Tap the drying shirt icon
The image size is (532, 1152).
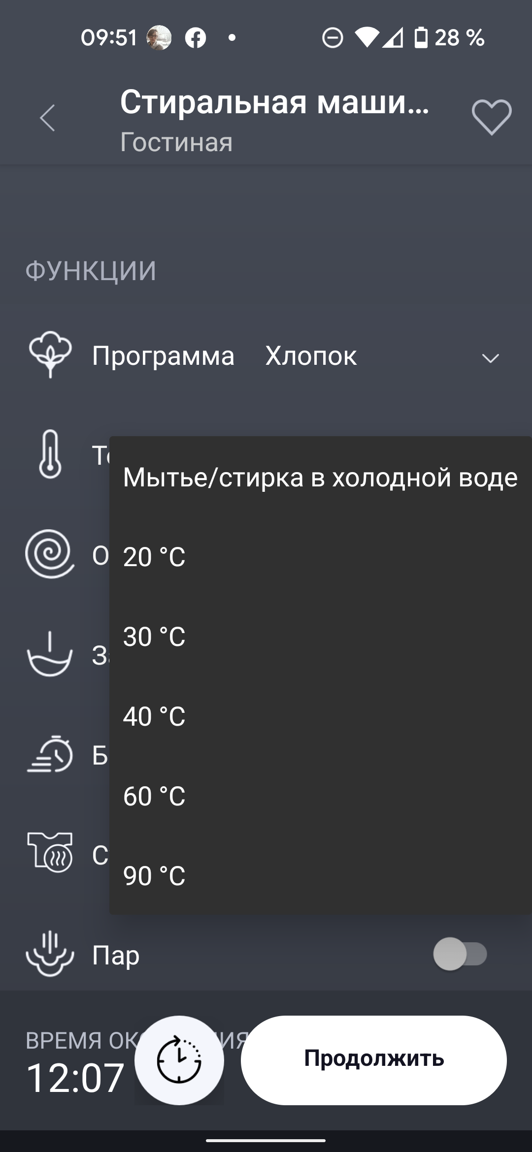coord(50,853)
